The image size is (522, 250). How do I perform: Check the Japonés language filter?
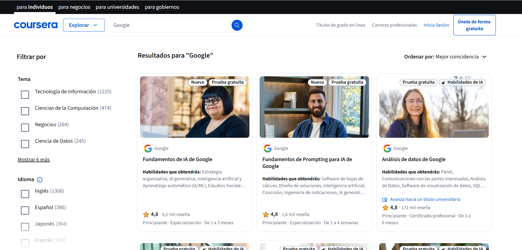25,227
